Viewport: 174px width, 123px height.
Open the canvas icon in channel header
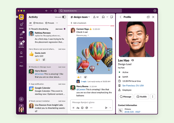[111, 17]
